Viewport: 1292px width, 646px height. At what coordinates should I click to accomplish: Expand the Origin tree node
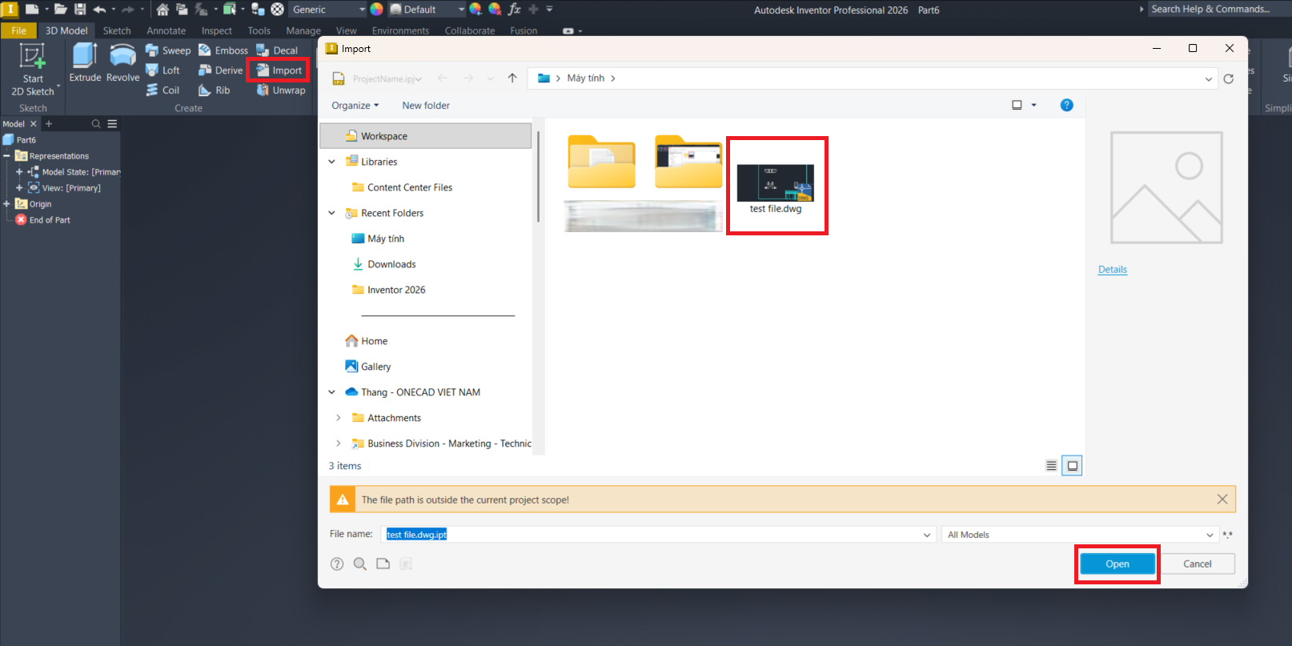pyautogui.click(x=6, y=204)
